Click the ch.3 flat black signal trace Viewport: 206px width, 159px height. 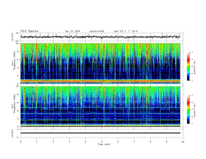tap(100, 133)
